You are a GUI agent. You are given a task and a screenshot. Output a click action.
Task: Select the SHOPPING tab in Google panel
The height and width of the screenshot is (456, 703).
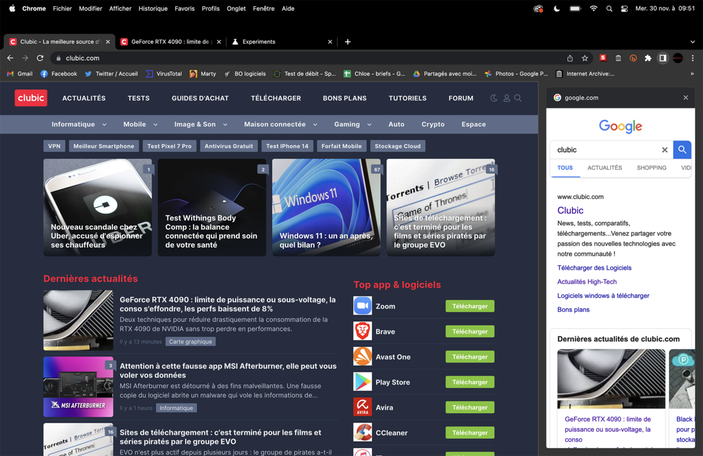(x=651, y=168)
